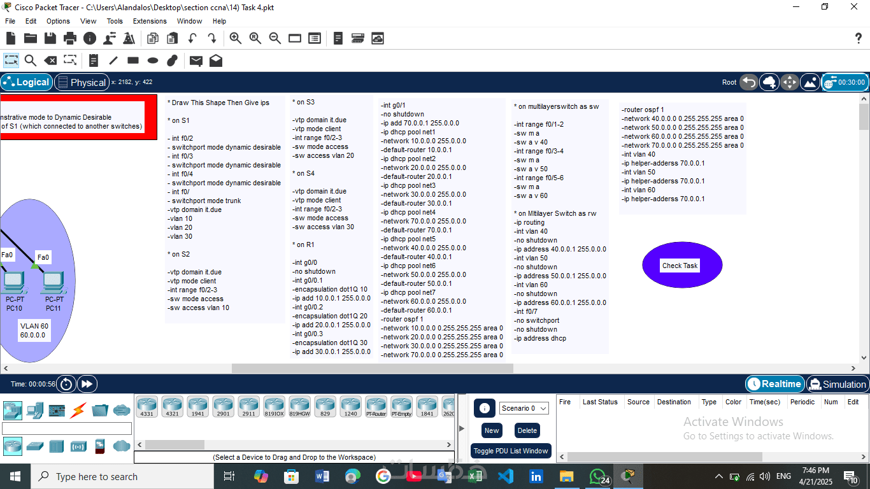
Task: Open the Tools menu
Action: click(x=115, y=21)
